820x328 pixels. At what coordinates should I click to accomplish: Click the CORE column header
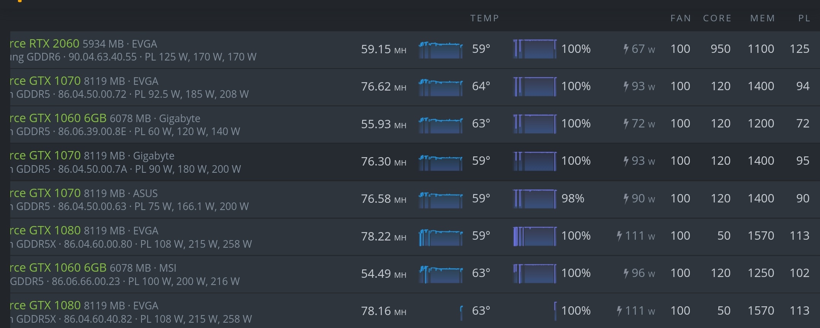pos(717,18)
